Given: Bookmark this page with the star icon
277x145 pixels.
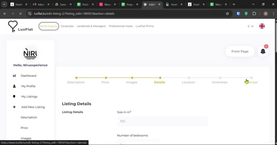Looking at the screenshot, I should [227, 14].
